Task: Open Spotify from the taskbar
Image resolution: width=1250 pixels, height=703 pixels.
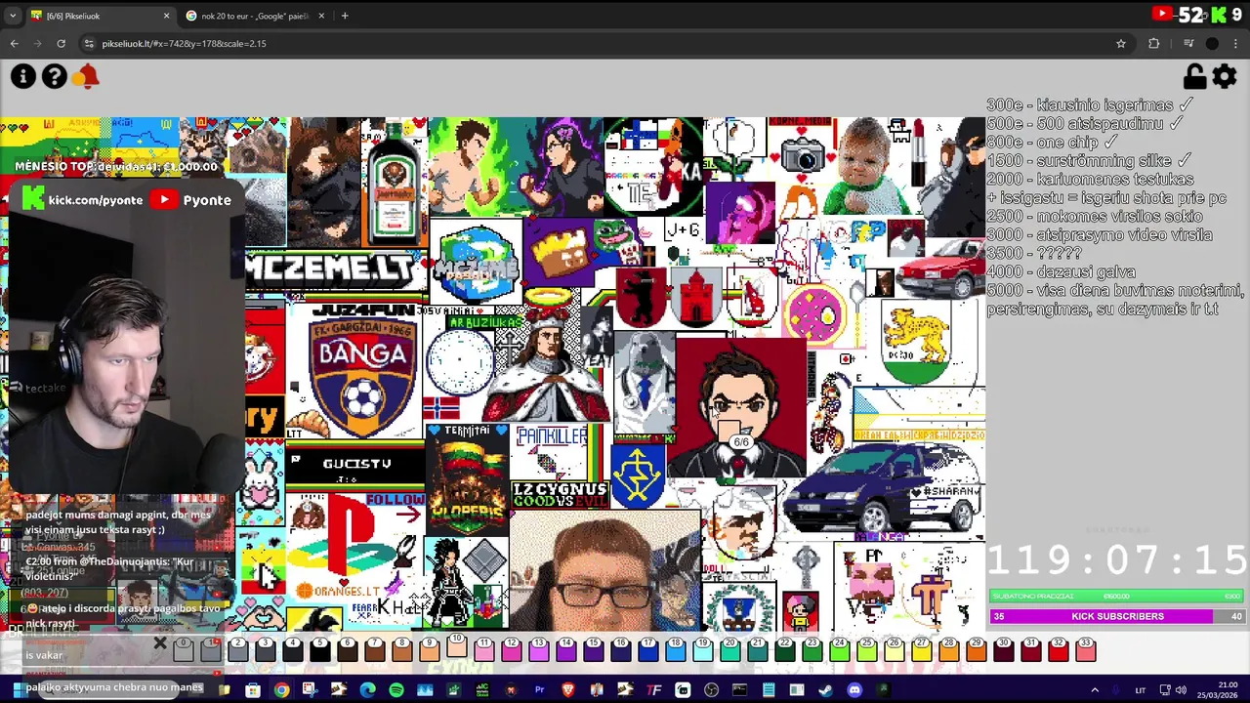Action: [396, 691]
